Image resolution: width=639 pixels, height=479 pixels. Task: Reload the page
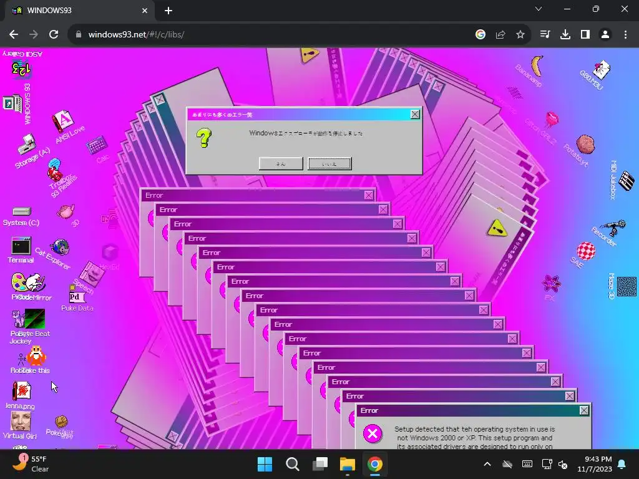[x=54, y=34]
